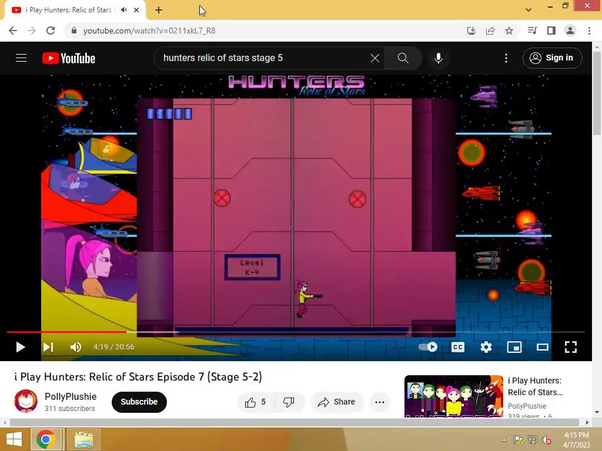Click the vertical page scrollbar
Viewport: 602px width, 451px height.
click(x=597, y=92)
